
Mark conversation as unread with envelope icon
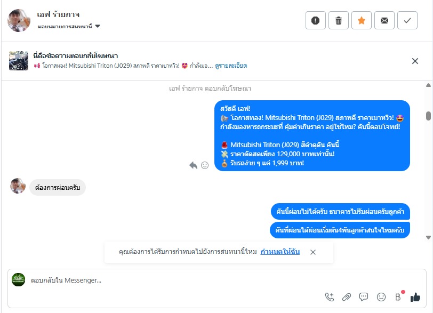(384, 20)
